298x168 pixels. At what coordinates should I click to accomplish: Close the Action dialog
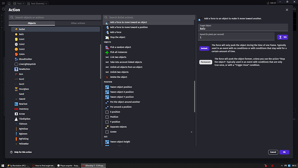pos(287,10)
